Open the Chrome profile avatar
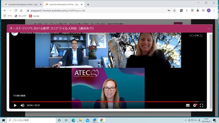The image size is (219, 123). [209, 10]
